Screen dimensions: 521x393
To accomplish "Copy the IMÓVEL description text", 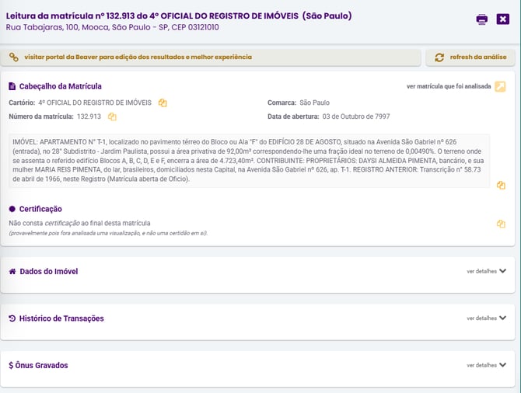I will click(x=501, y=185).
